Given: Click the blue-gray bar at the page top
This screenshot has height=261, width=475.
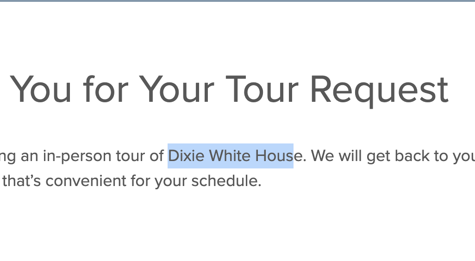Looking at the screenshot, I should (x=237, y=1).
